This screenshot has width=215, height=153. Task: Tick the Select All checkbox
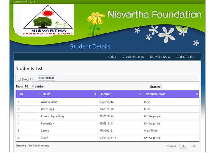[x=19, y=79]
